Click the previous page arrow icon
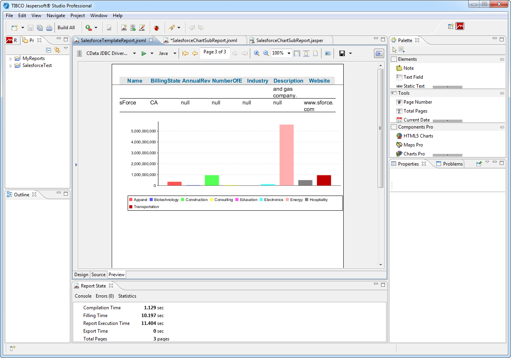The image size is (511, 358). click(195, 53)
